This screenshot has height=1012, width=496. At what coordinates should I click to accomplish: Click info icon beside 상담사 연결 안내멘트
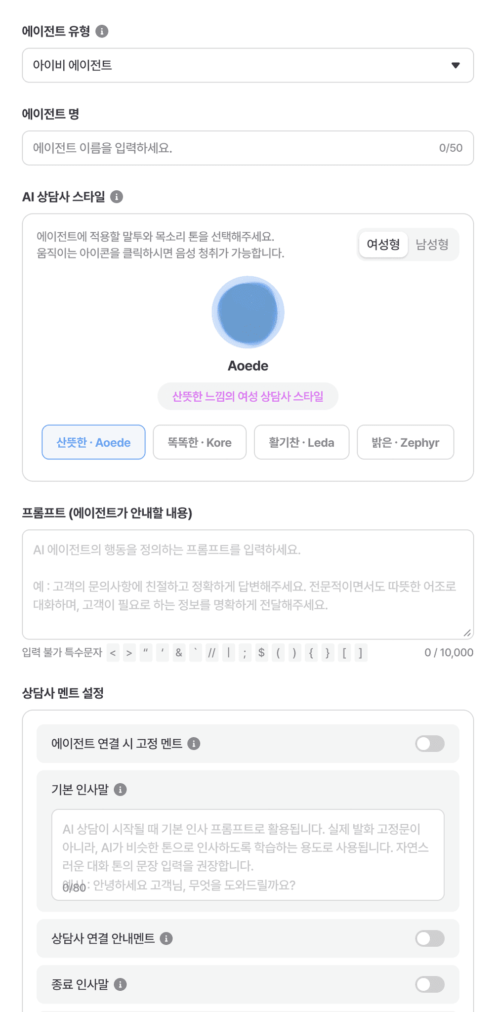(x=166, y=938)
